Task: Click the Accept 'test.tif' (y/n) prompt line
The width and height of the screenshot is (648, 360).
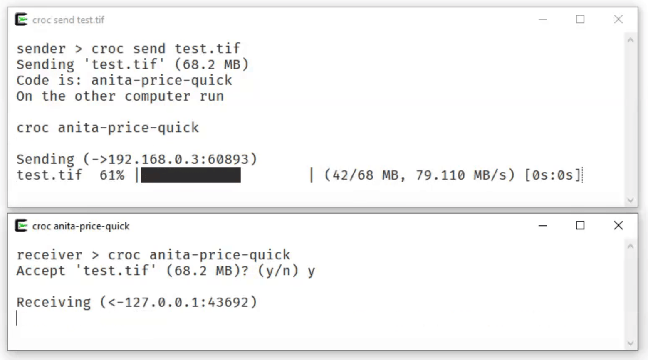Action: click(x=166, y=271)
